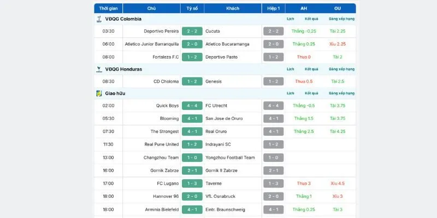
Task: Click the OU column header
Action: (x=337, y=8)
